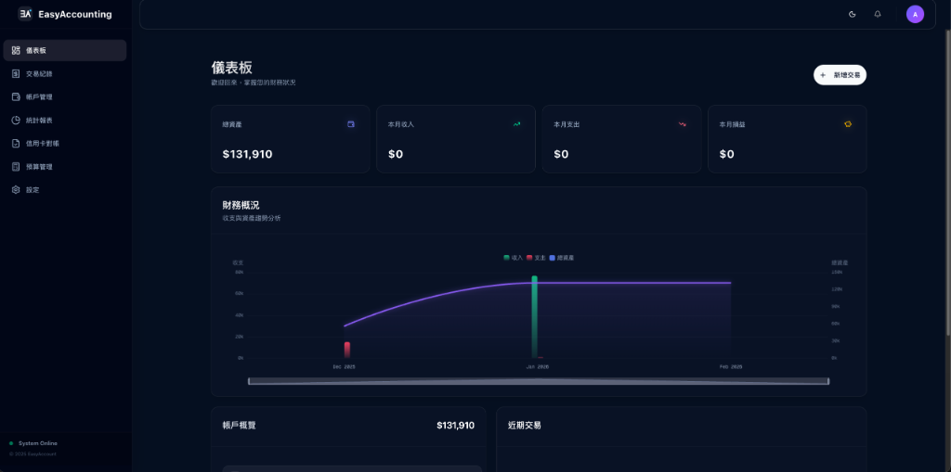
Task: Click the $131,910 value in 總資產 card
Action: pos(247,154)
